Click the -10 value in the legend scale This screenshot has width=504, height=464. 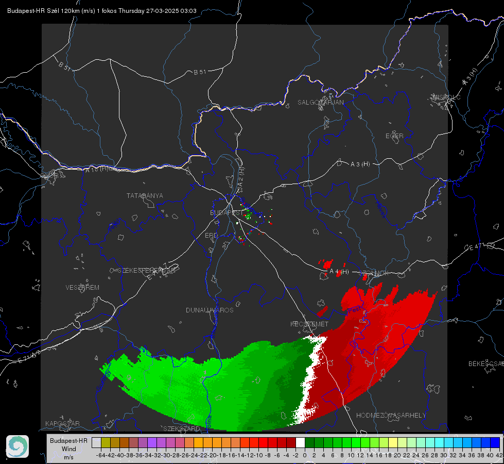coord(258,455)
